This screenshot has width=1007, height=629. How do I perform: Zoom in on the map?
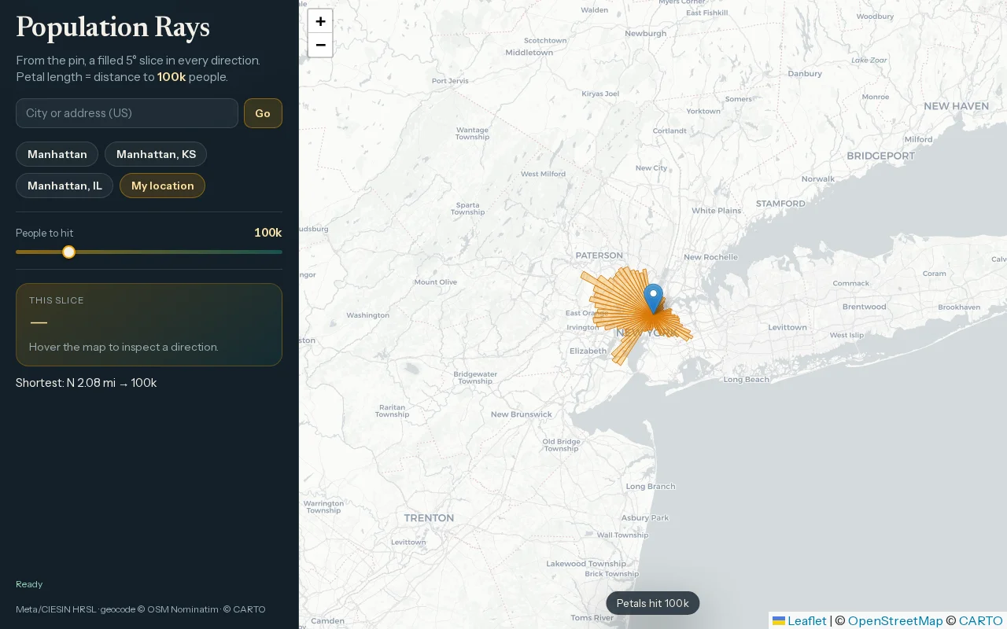point(320,21)
